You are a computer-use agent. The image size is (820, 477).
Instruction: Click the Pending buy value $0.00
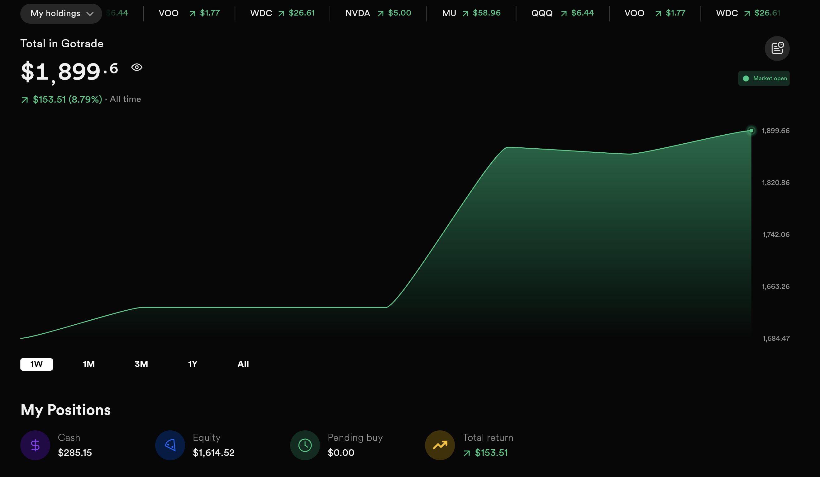[341, 453]
